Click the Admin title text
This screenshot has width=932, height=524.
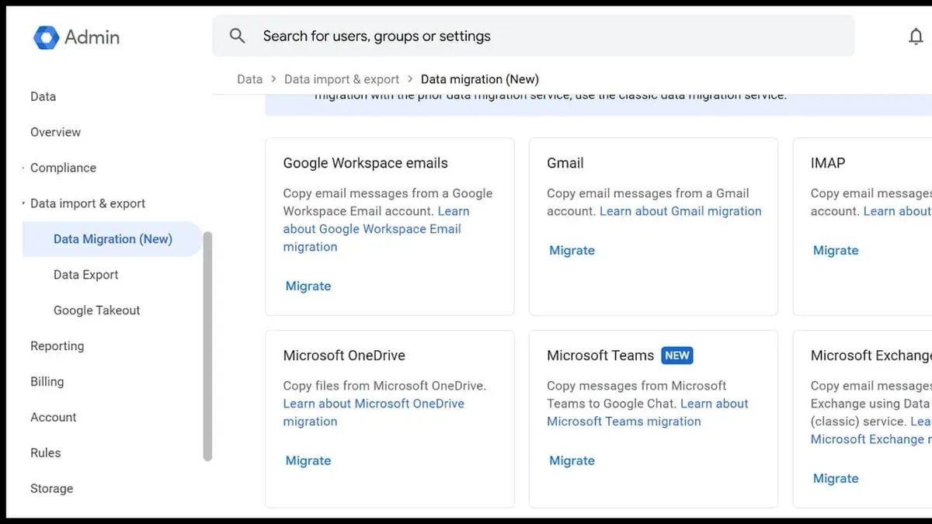click(92, 36)
